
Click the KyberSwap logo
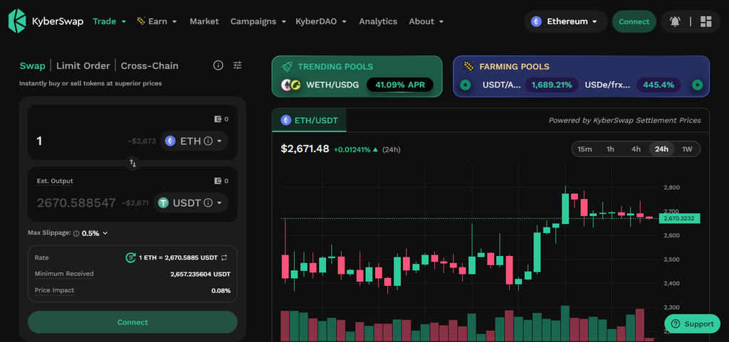pos(46,21)
